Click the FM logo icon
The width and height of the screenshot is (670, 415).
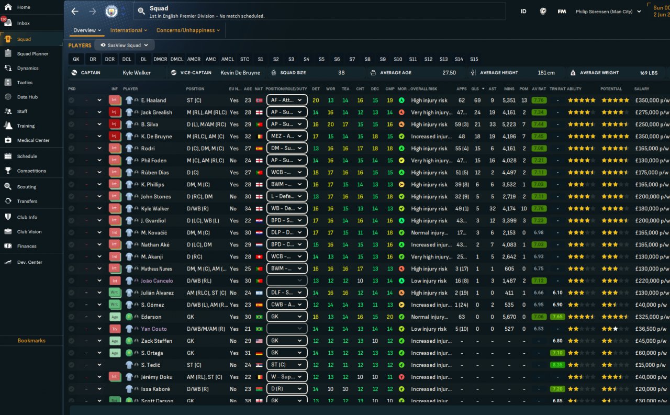[562, 12]
